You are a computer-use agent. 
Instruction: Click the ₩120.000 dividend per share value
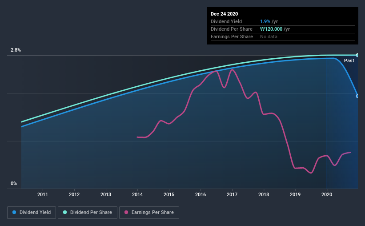click(271, 29)
